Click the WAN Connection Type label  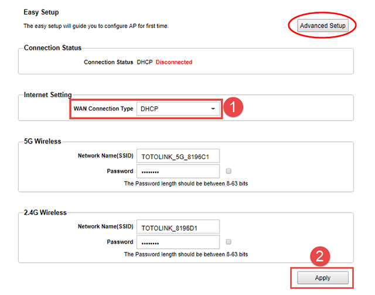click(x=103, y=109)
